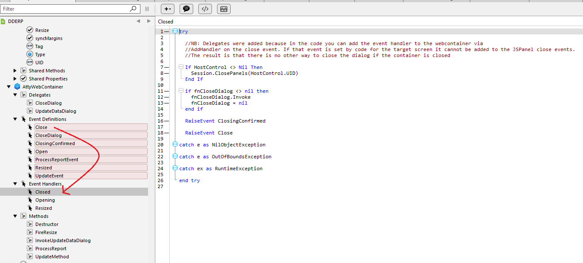Collapse the Methods group

[x=15, y=216]
